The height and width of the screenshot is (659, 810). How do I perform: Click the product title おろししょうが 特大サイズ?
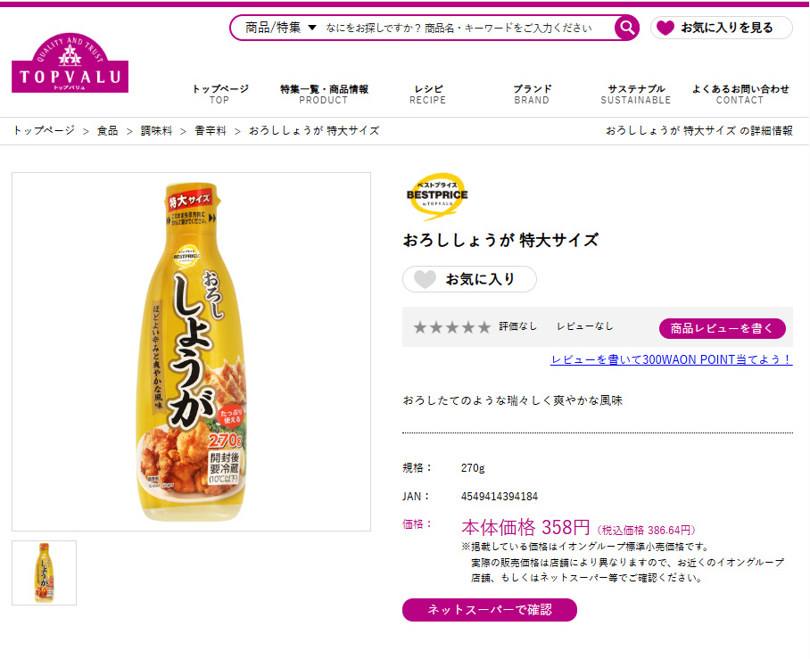(500, 240)
